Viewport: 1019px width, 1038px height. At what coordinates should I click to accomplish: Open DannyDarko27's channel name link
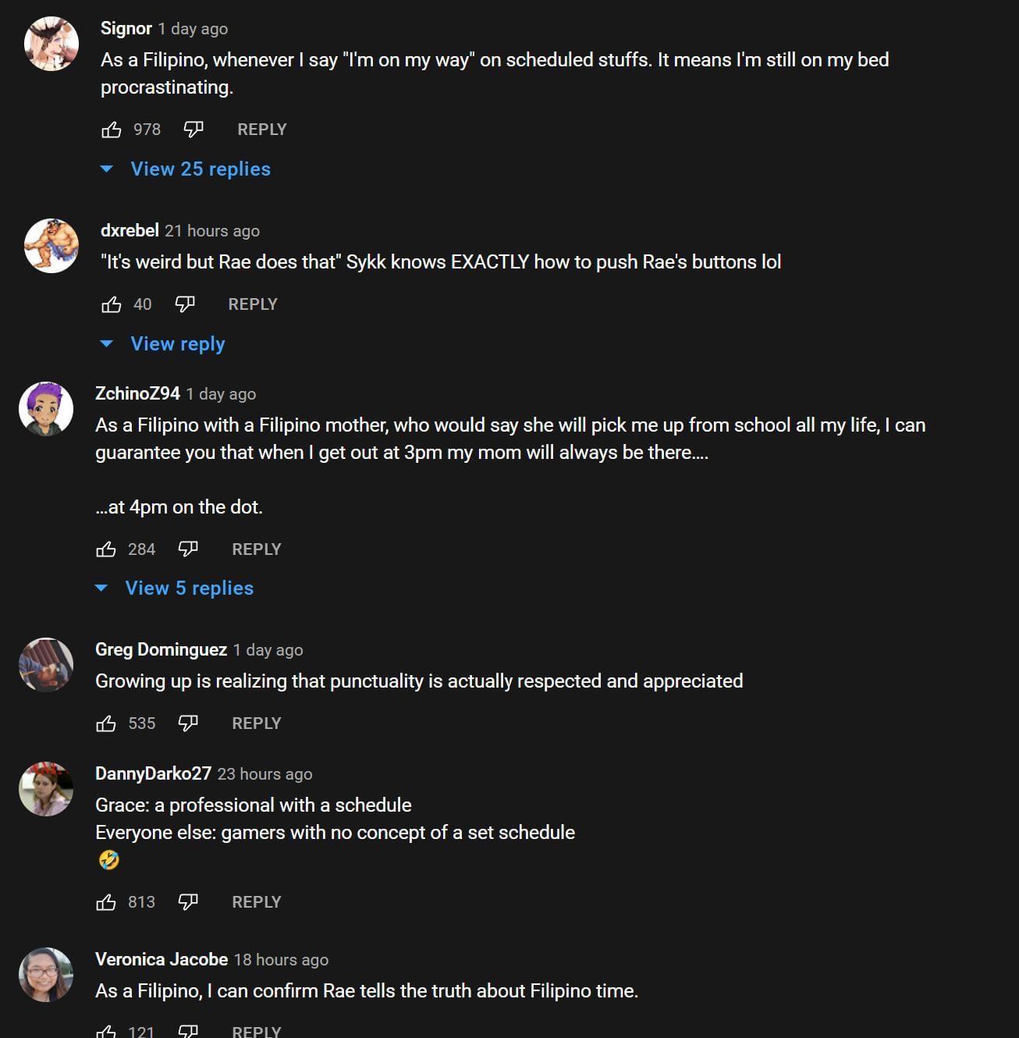pos(153,773)
